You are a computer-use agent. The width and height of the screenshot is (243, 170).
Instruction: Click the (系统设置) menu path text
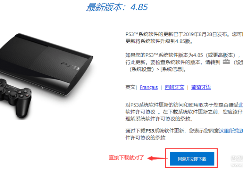[142, 69]
